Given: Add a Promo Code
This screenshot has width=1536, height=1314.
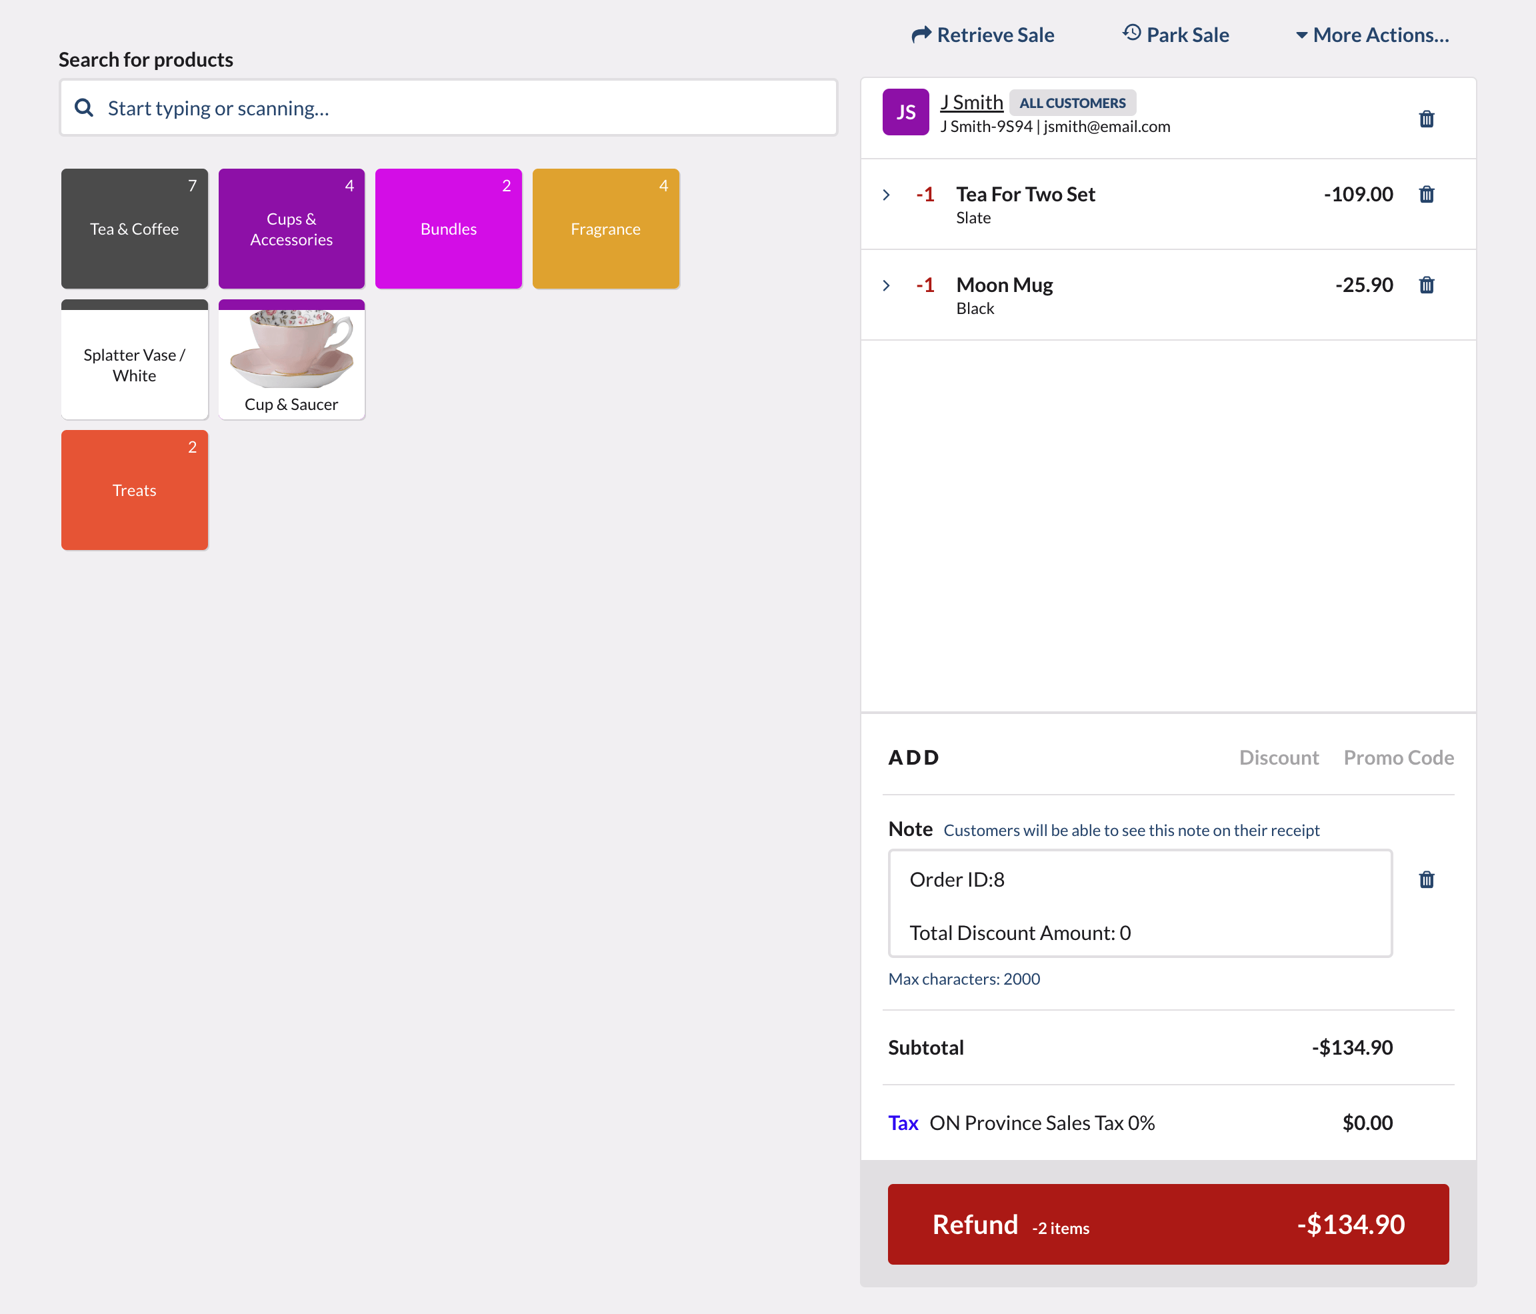Looking at the screenshot, I should coord(1398,757).
